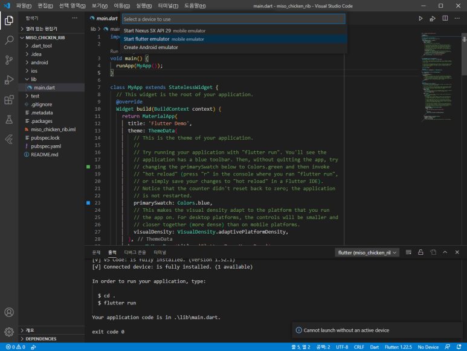Open the notifications bell in status bar
Viewport: 467px width, 351px height.
(459, 347)
